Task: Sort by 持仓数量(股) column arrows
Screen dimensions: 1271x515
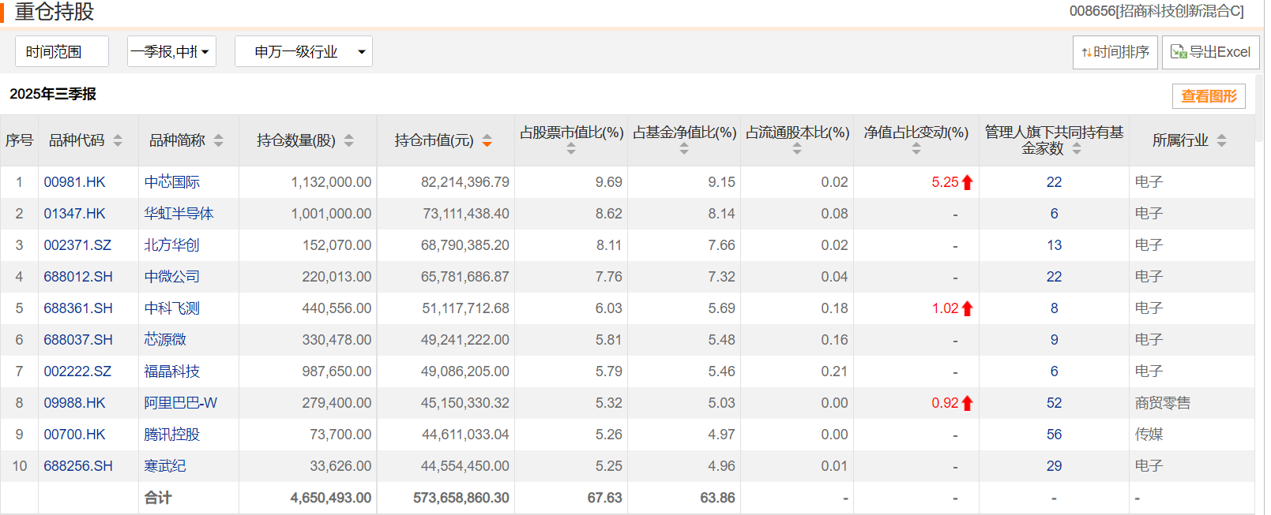Action: [x=349, y=140]
